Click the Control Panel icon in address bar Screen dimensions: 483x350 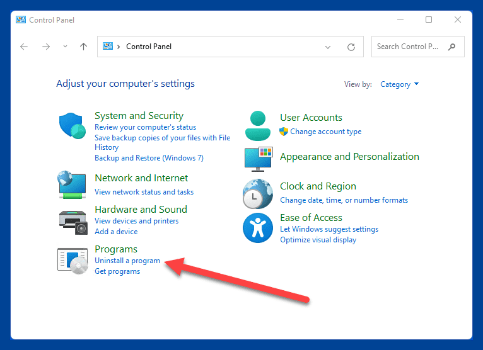[x=108, y=47]
